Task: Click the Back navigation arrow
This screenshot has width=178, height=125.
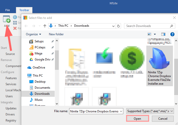Action: (x=26, y=26)
